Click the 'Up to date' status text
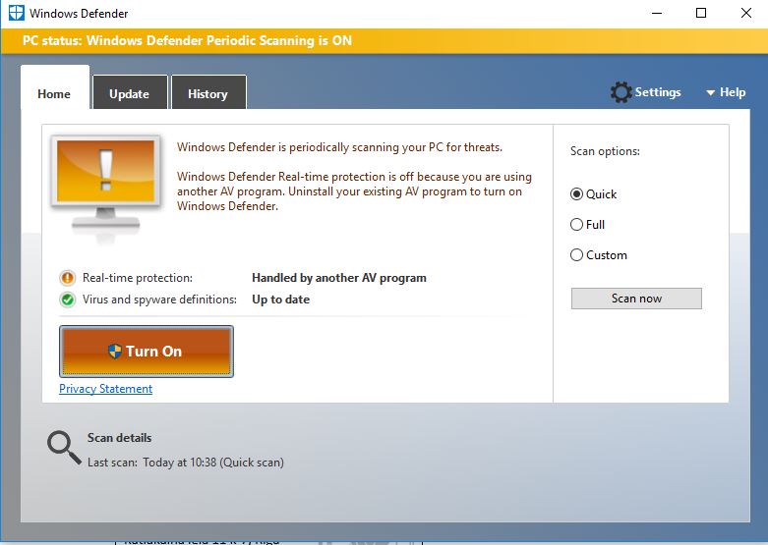 click(x=280, y=300)
